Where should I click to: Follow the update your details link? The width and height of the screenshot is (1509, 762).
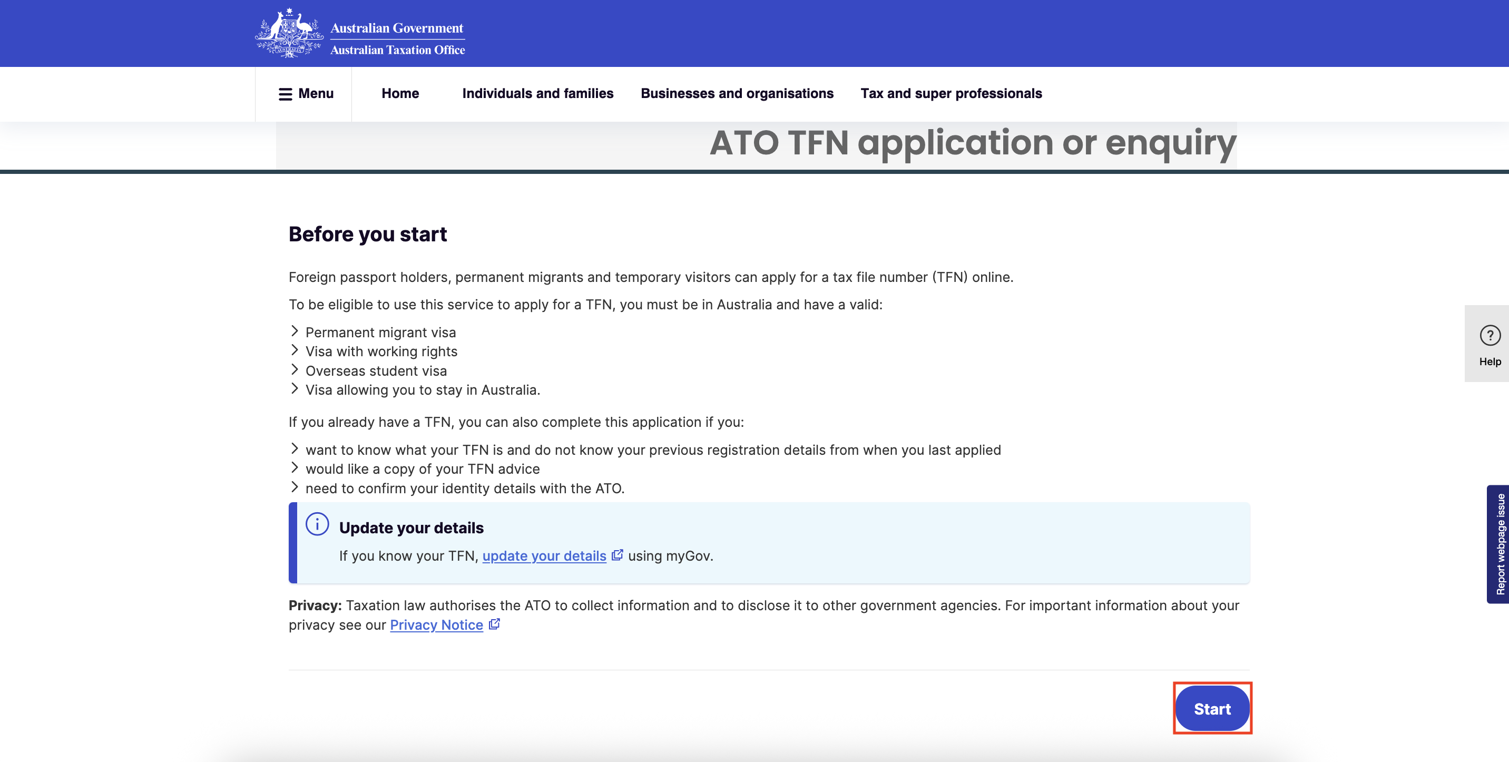[544, 556]
